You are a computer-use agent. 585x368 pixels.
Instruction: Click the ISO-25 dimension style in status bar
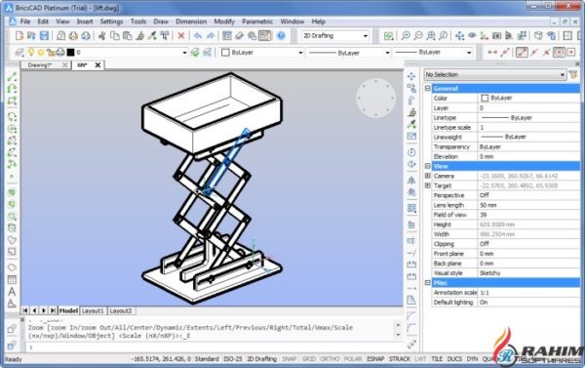click(x=233, y=359)
